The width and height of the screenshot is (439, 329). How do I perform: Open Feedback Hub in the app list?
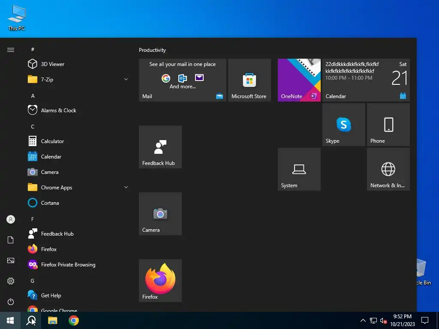click(78, 233)
